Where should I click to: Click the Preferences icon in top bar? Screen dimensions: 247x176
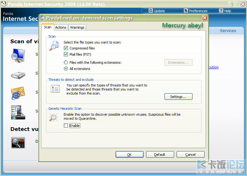186,11
